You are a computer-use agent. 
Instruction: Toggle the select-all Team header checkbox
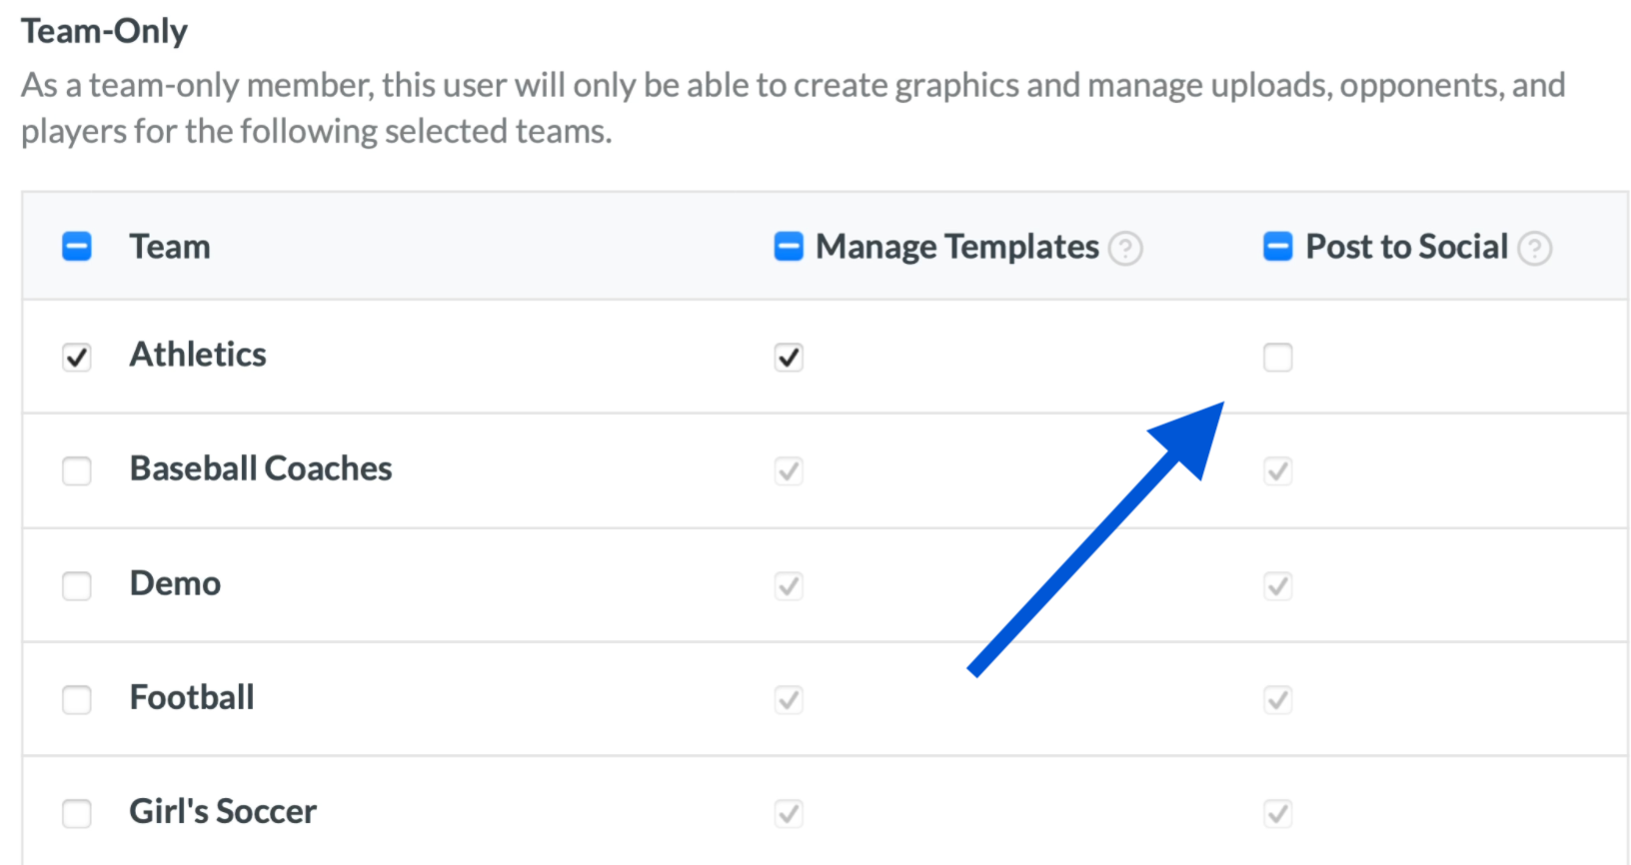click(x=77, y=247)
